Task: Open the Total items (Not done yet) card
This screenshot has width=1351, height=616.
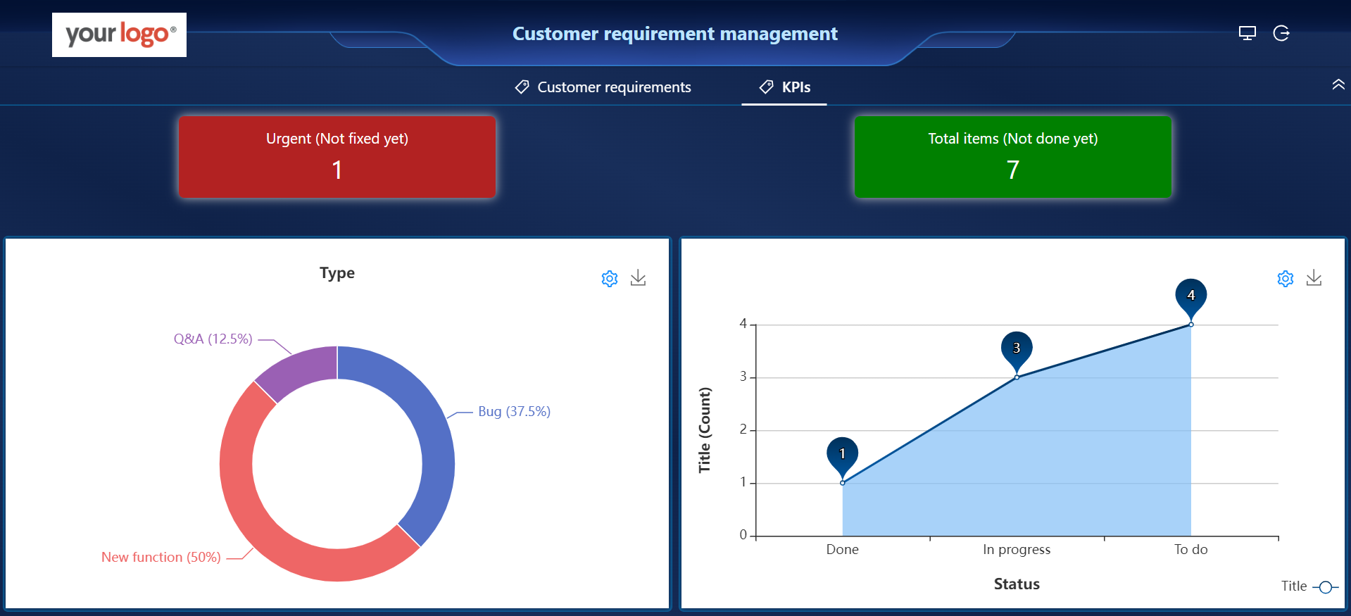Action: pos(1012,157)
